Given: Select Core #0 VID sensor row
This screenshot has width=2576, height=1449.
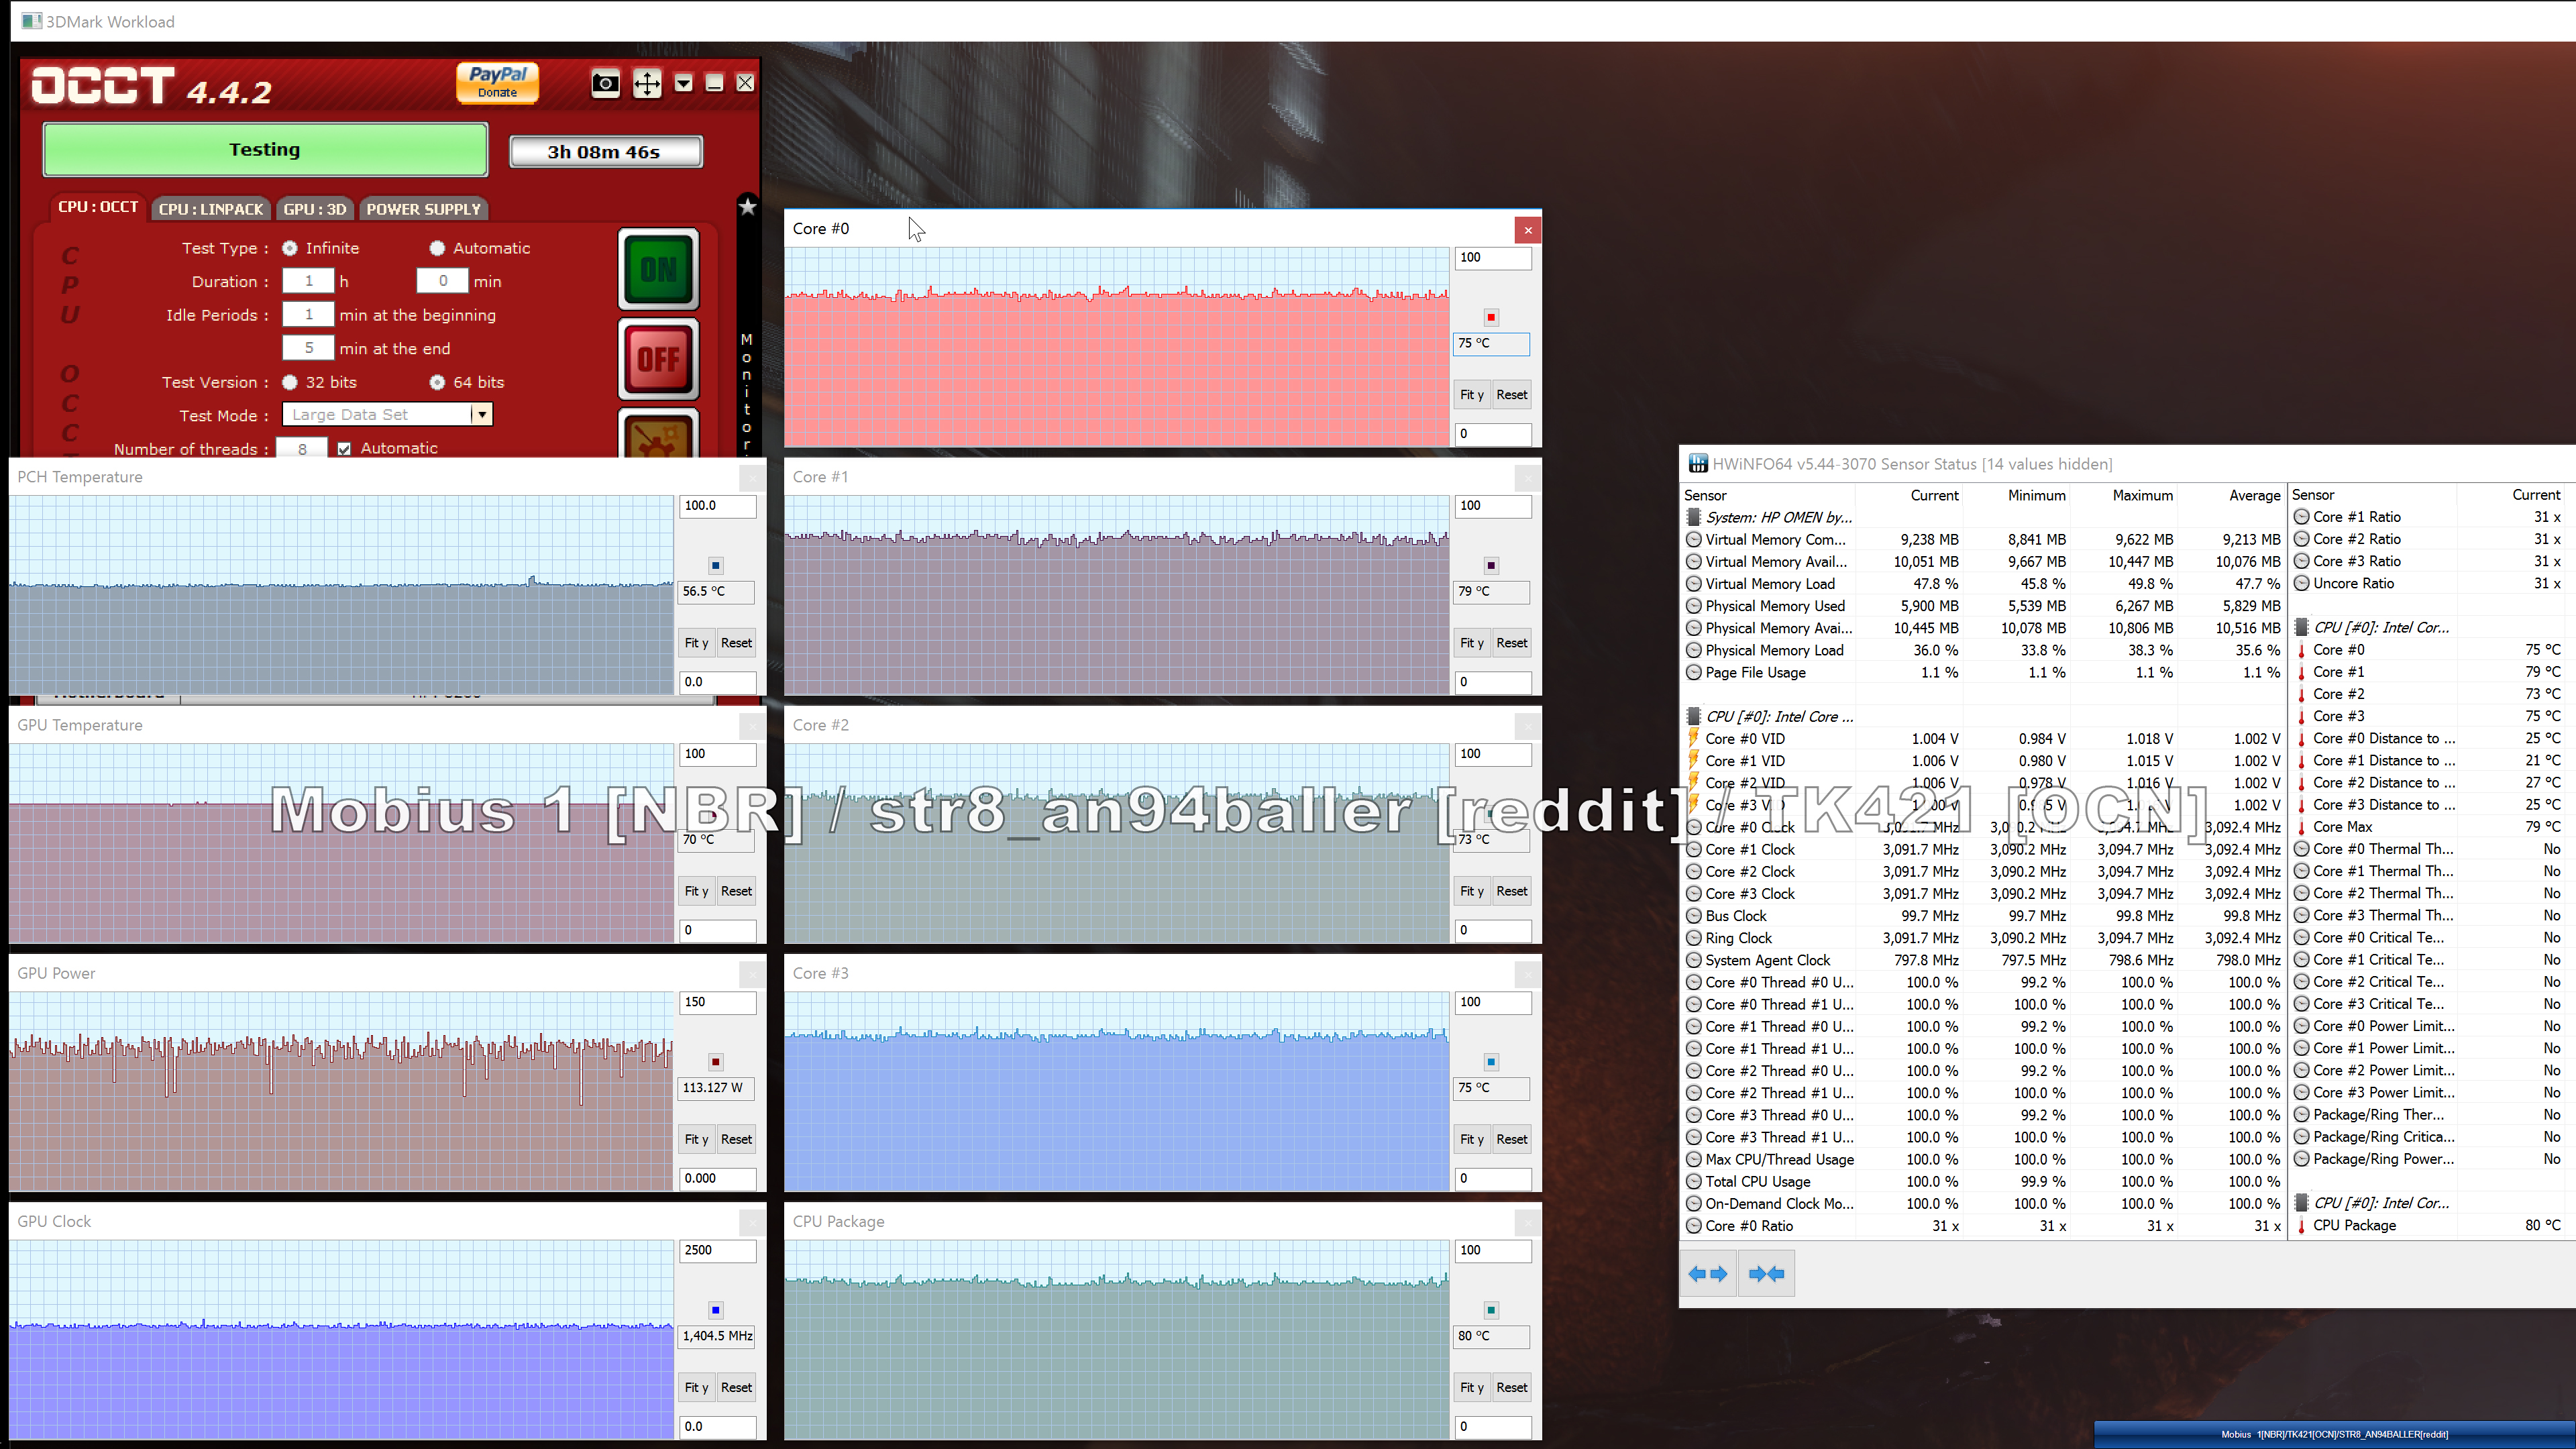Looking at the screenshot, I should pyautogui.click(x=1982, y=739).
